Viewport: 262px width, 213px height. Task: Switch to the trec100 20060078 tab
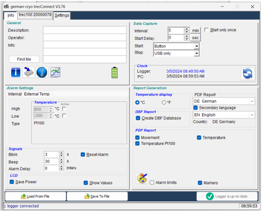click(x=35, y=15)
